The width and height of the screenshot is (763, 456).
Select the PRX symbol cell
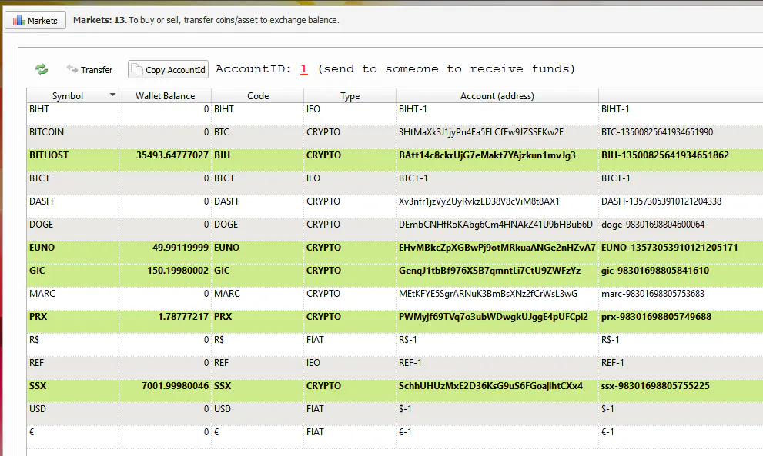pos(72,321)
